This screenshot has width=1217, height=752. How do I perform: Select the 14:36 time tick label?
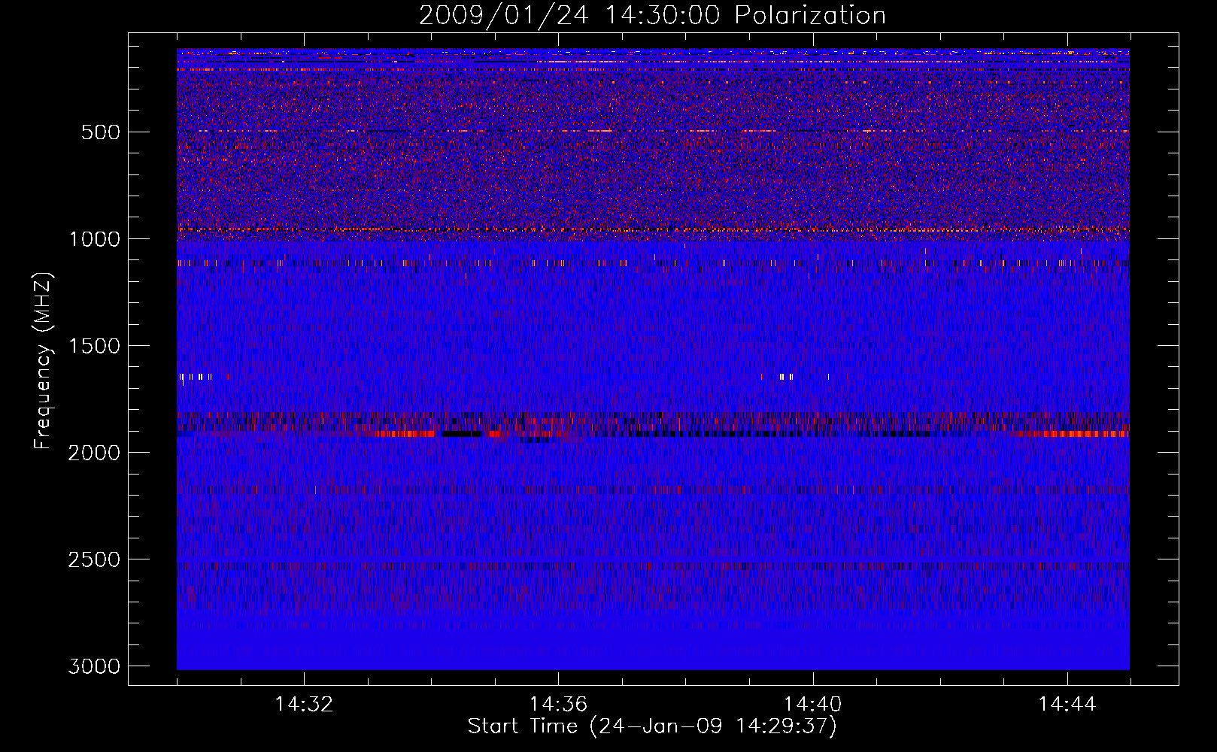tap(558, 705)
